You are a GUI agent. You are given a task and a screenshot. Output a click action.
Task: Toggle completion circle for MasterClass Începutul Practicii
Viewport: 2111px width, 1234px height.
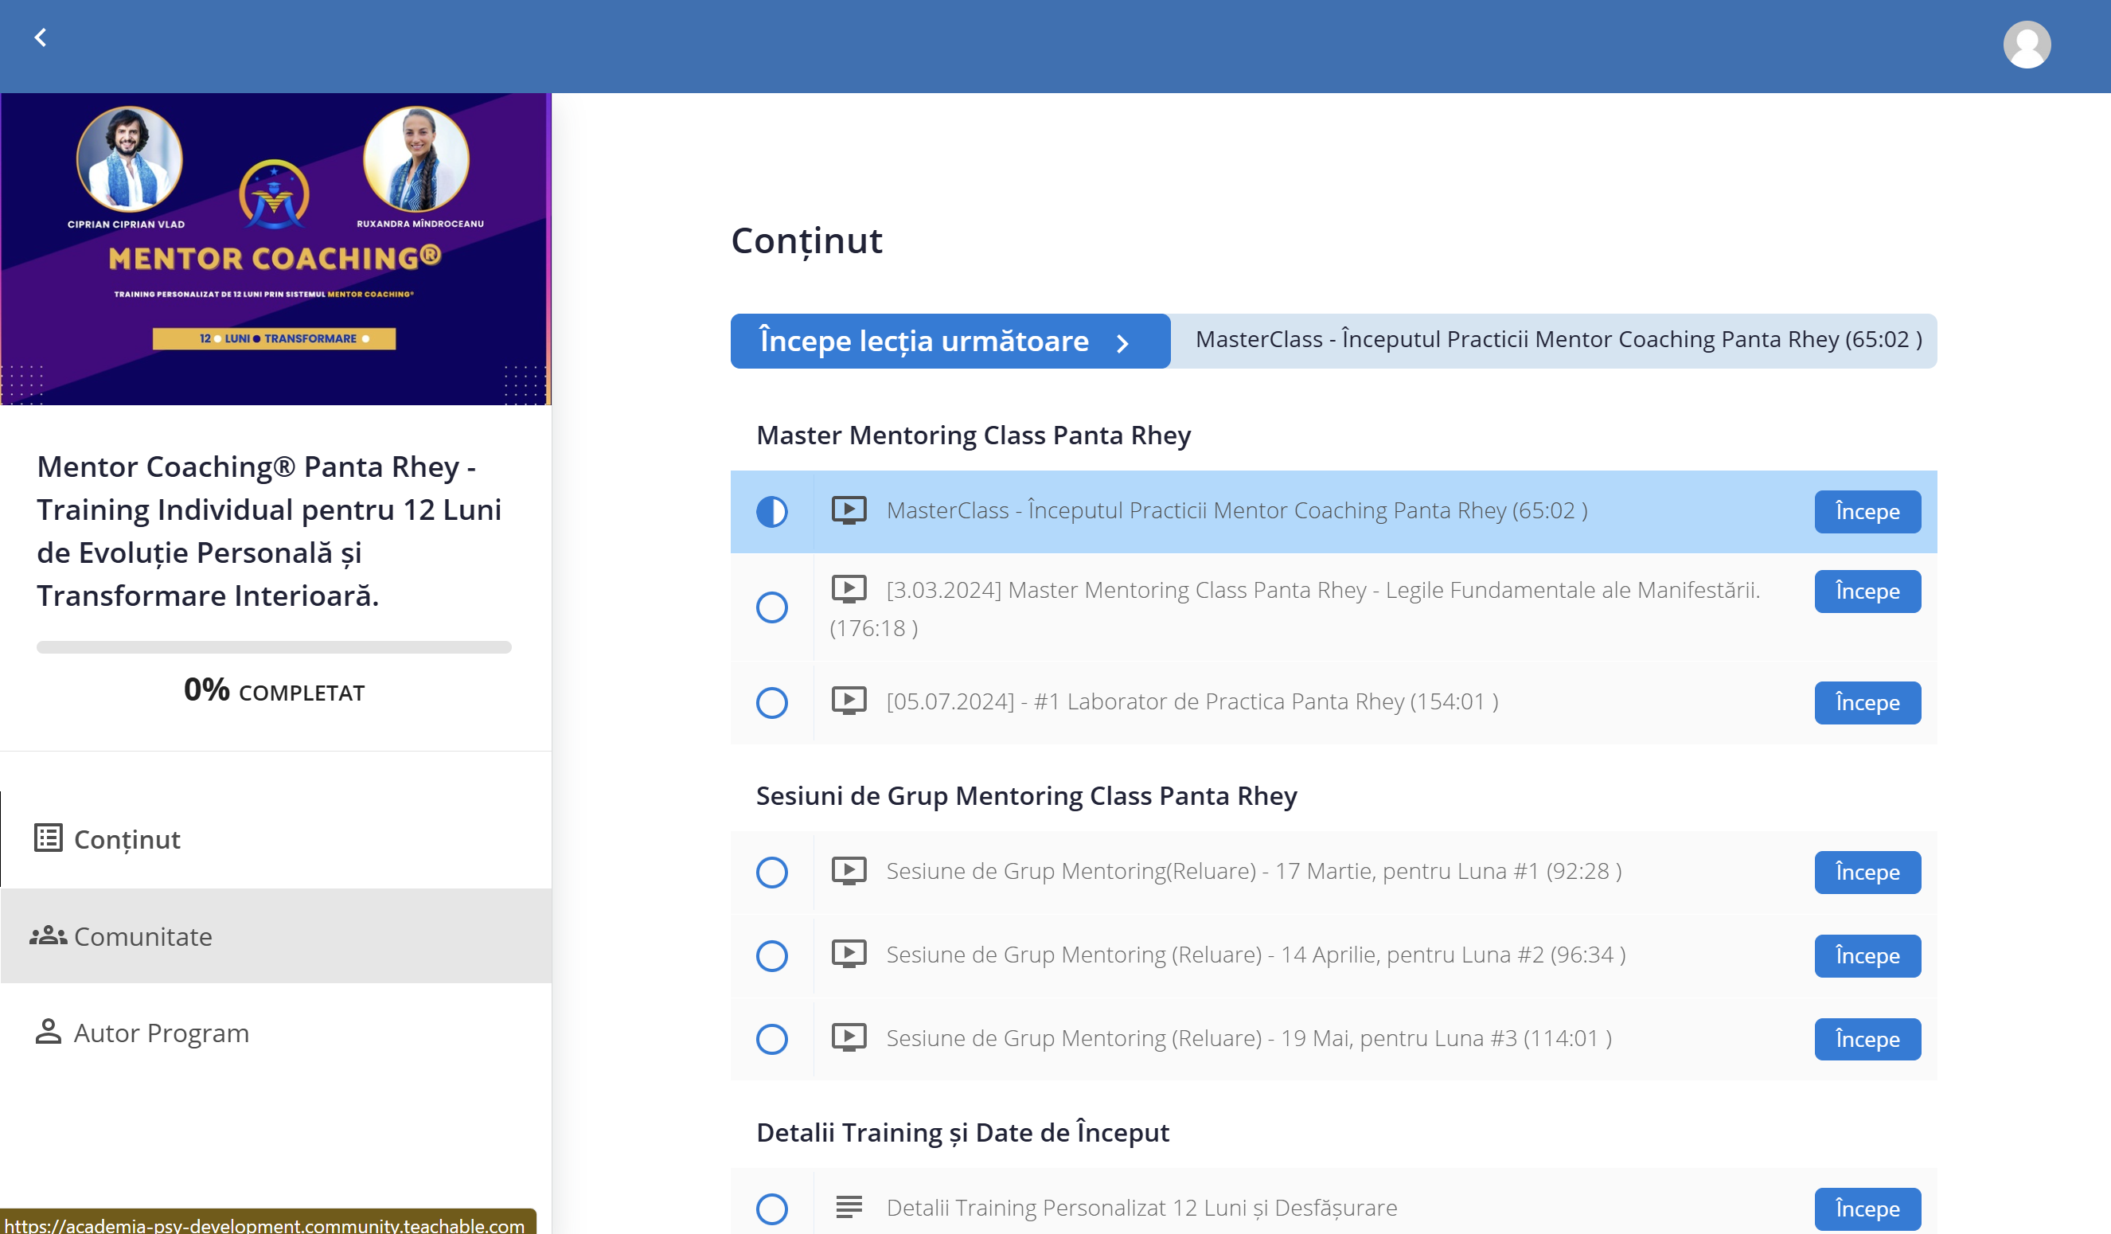[771, 511]
